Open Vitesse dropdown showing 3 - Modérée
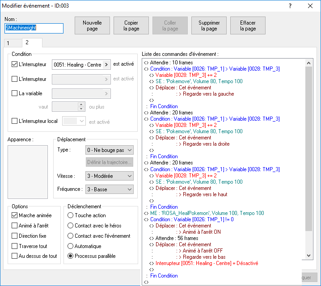321x286 pixels. click(x=110, y=176)
